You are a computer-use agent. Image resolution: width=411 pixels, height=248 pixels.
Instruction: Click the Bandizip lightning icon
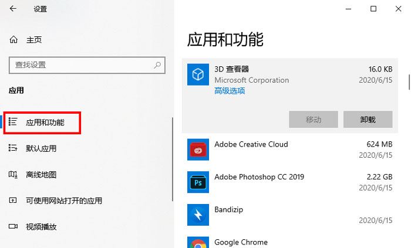point(198,215)
